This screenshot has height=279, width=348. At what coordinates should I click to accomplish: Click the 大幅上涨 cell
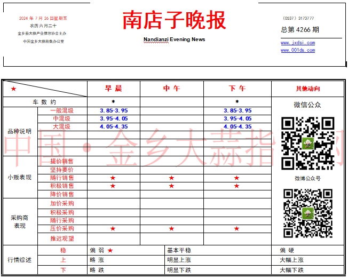click(x=291, y=260)
